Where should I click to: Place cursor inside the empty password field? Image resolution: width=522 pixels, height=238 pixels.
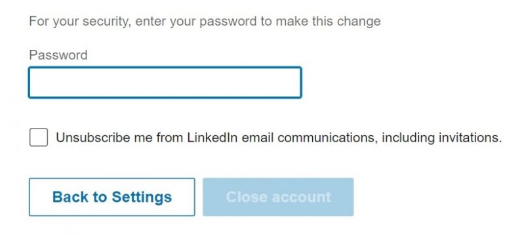click(x=165, y=83)
